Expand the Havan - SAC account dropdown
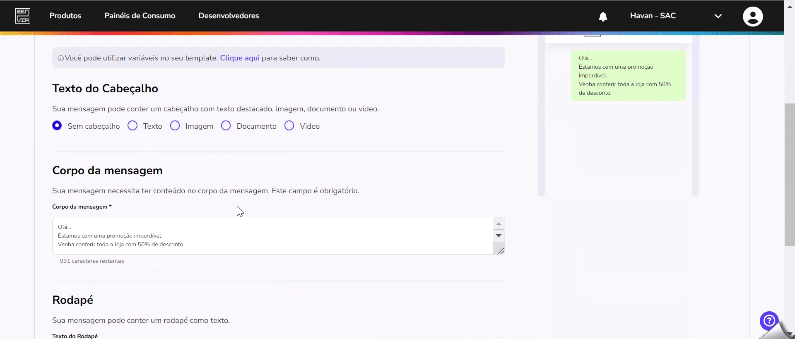Viewport: 795px width, 339px height. [718, 16]
